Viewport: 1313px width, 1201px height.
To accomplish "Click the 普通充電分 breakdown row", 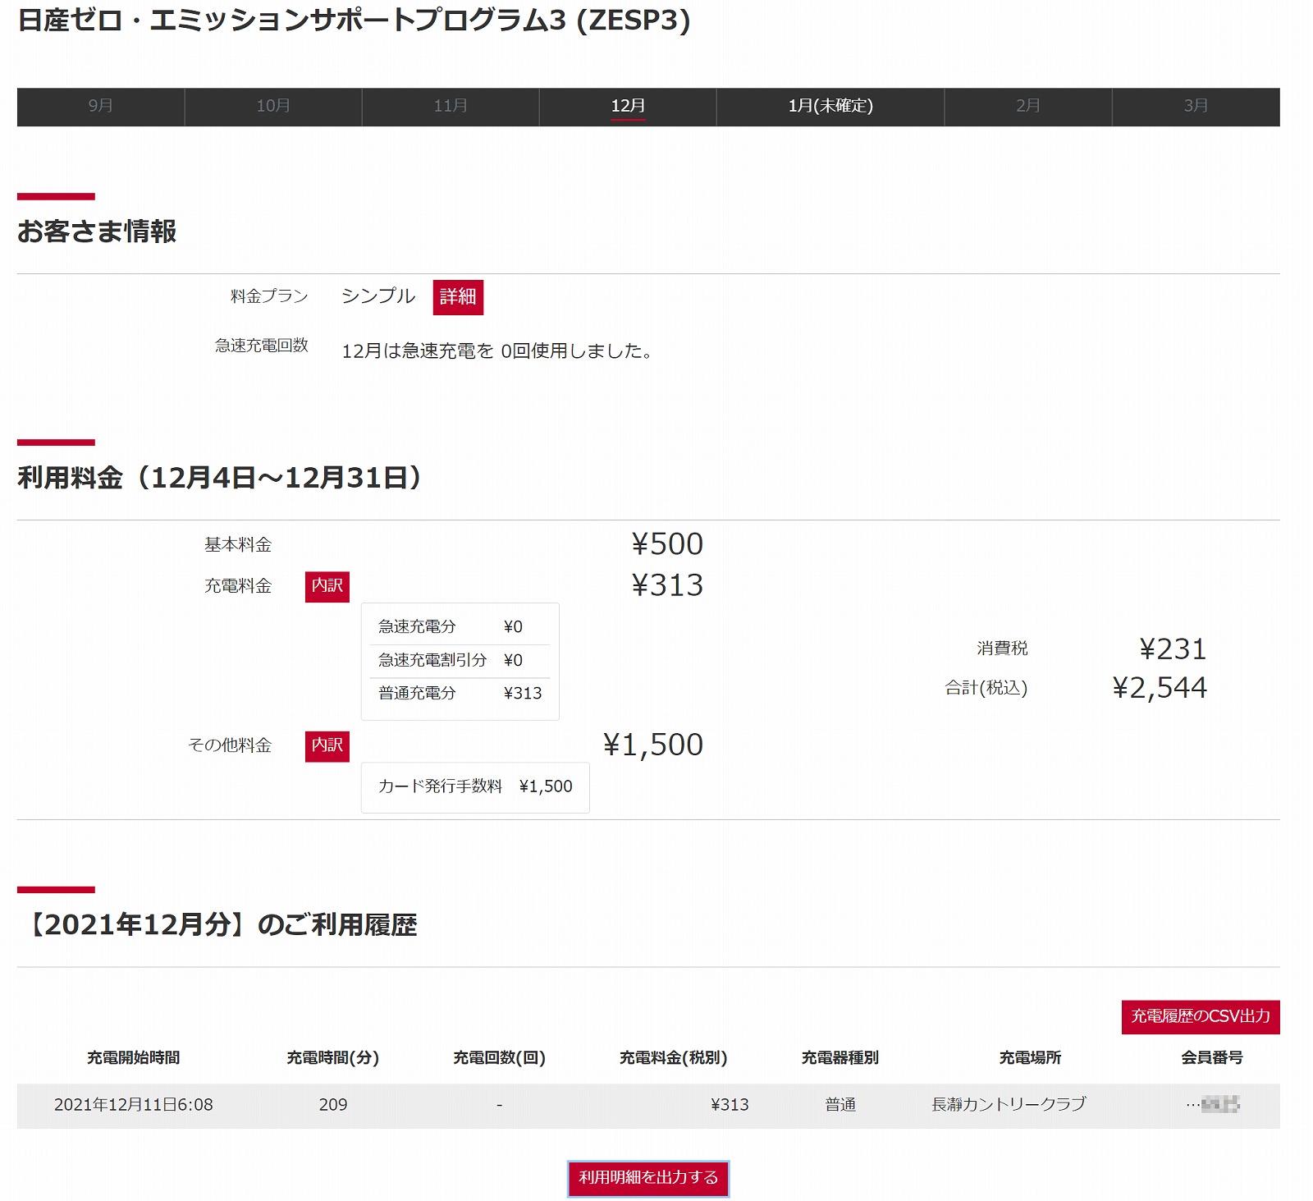I will tap(460, 694).
